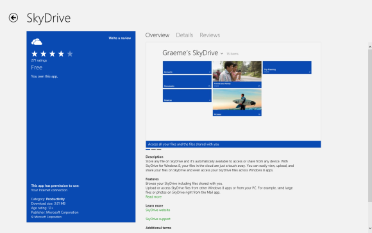This screenshot has width=372, height=233.
Task: Click the 271 ratings text
Action: click(x=39, y=60)
